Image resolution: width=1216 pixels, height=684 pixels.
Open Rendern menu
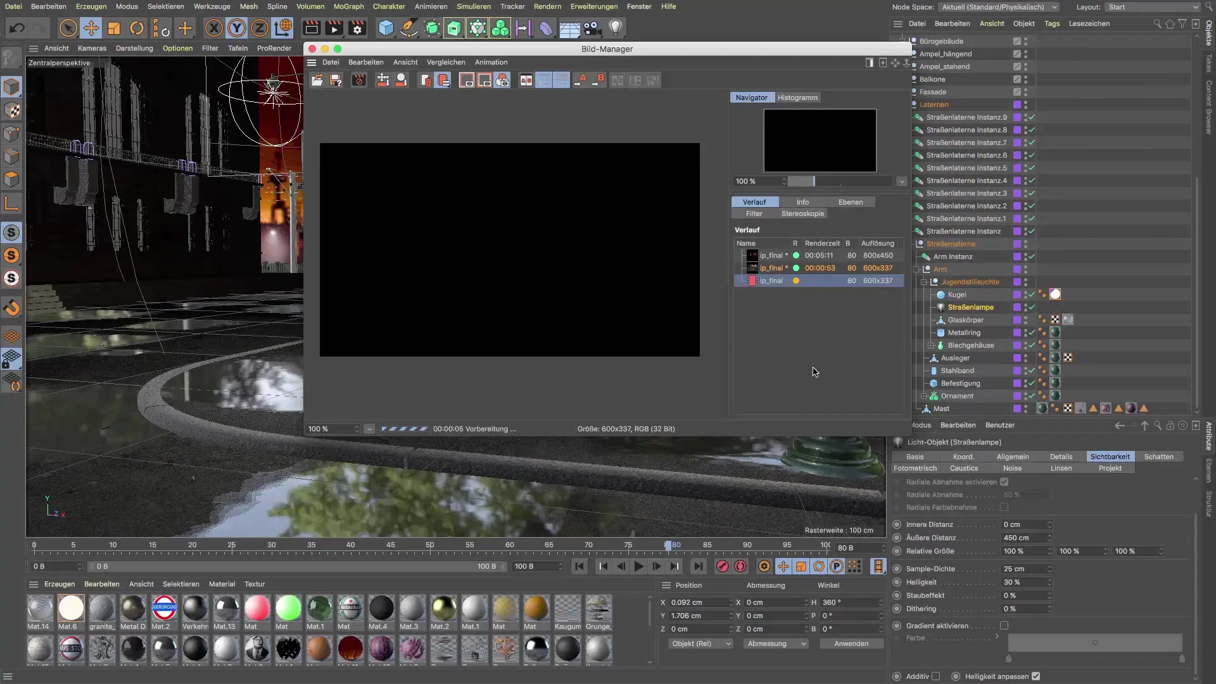click(x=547, y=6)
